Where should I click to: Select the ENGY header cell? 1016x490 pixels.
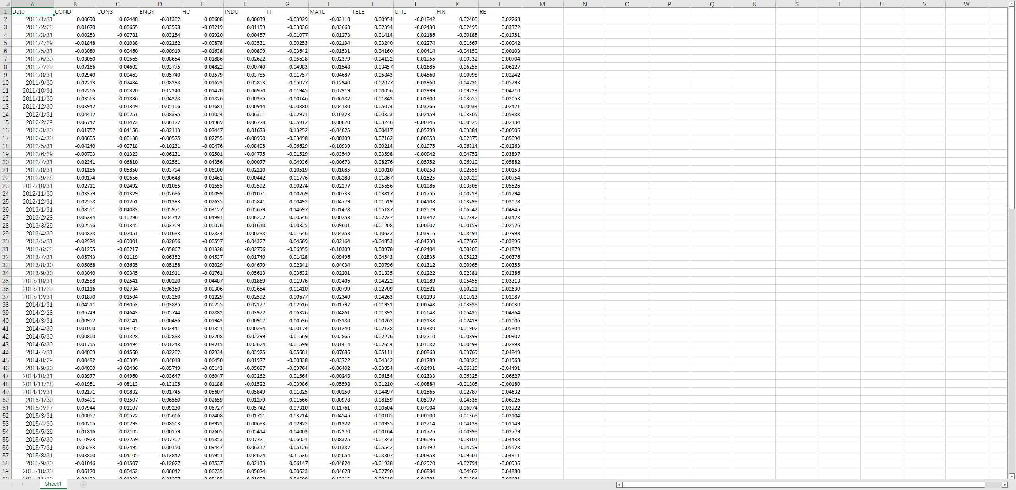[x=160, y=11]
